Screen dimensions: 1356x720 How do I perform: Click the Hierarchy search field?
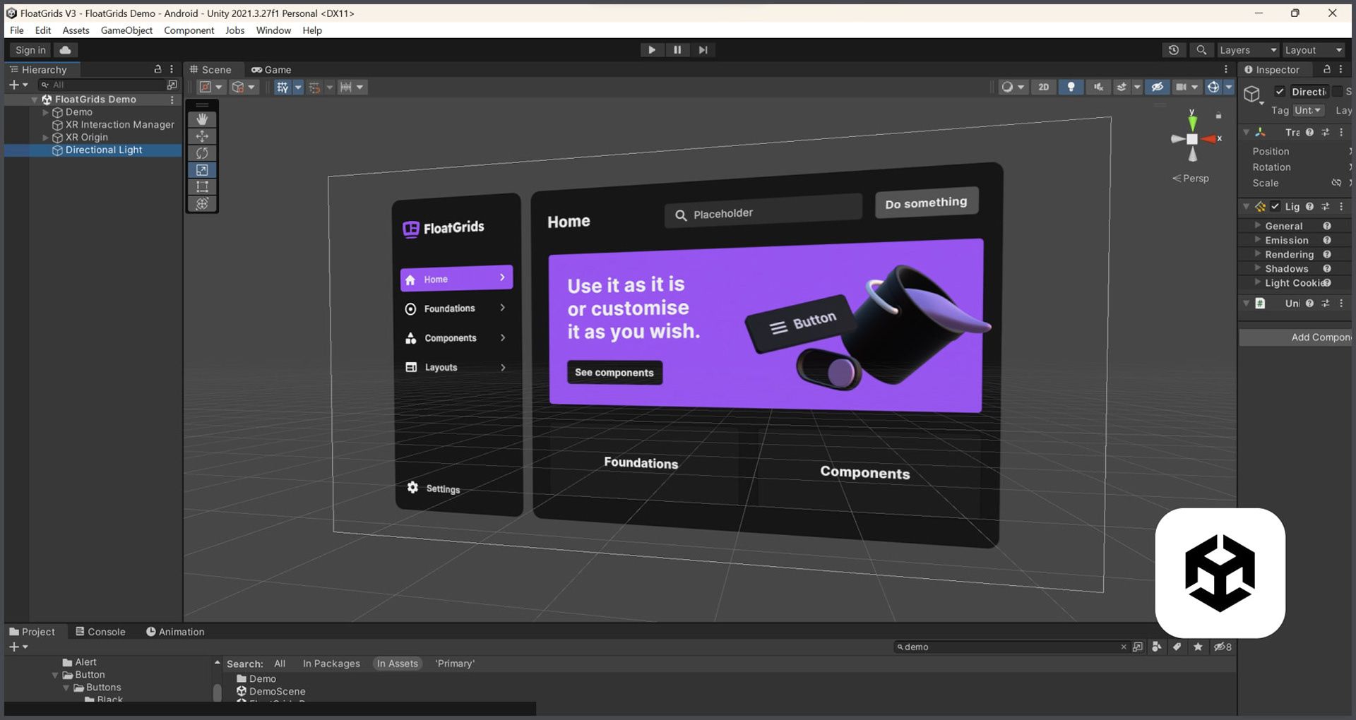coord(101,85)
